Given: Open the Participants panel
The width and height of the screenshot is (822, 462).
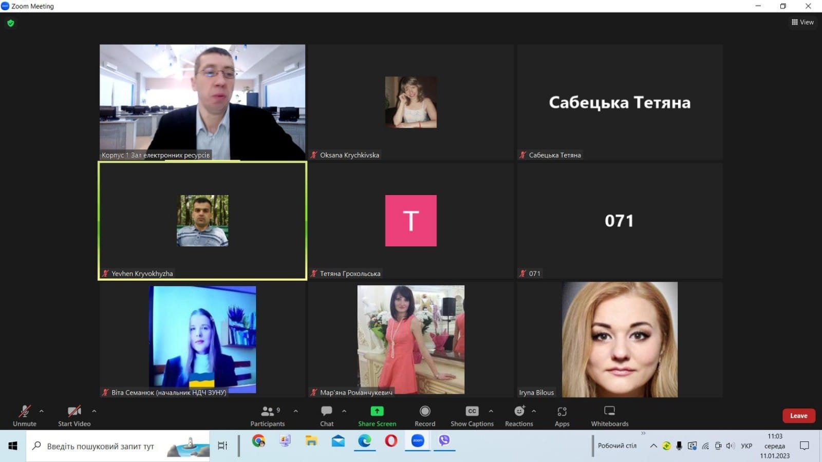Looking at the screenshot, I should click(268, 416).
